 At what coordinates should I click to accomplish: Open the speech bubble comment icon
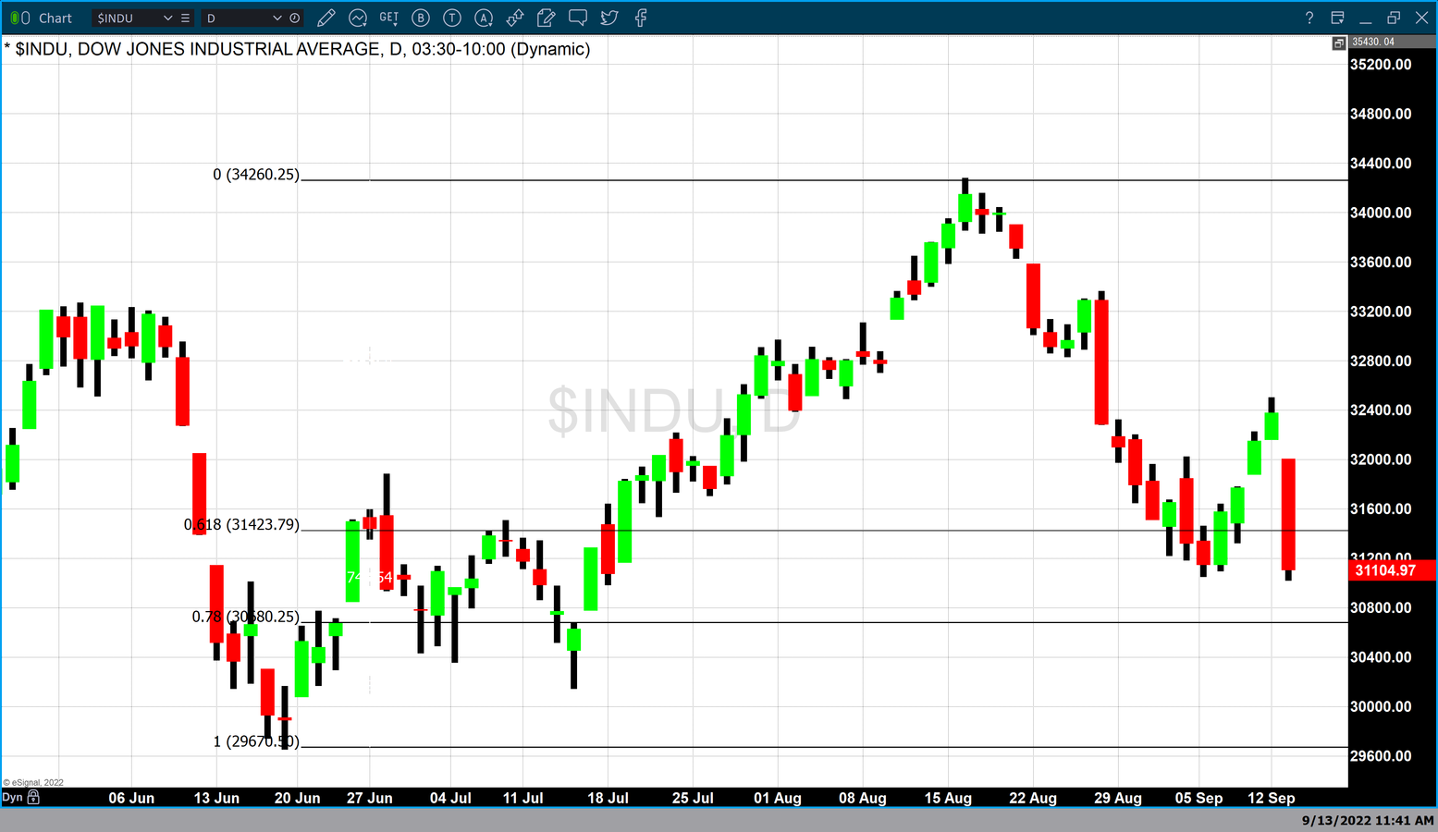tap(578, 18)
